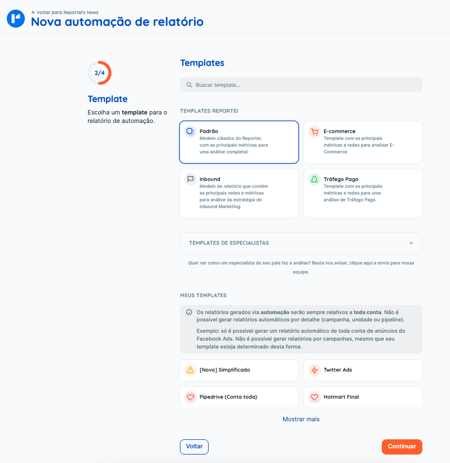Click the Voltar button

click(x=195, y=447)
